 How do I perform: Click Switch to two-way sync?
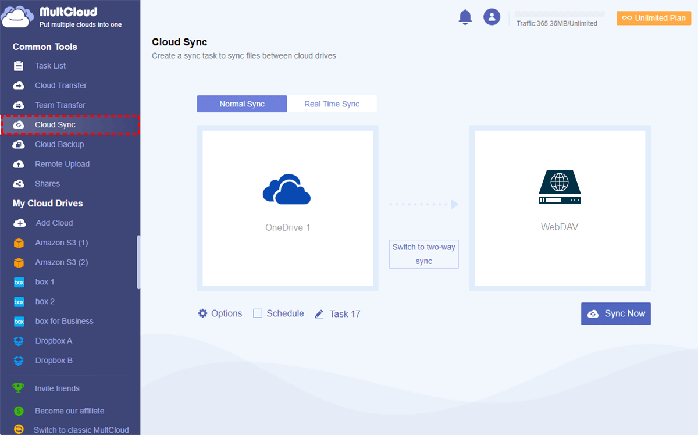pos(424,254)
